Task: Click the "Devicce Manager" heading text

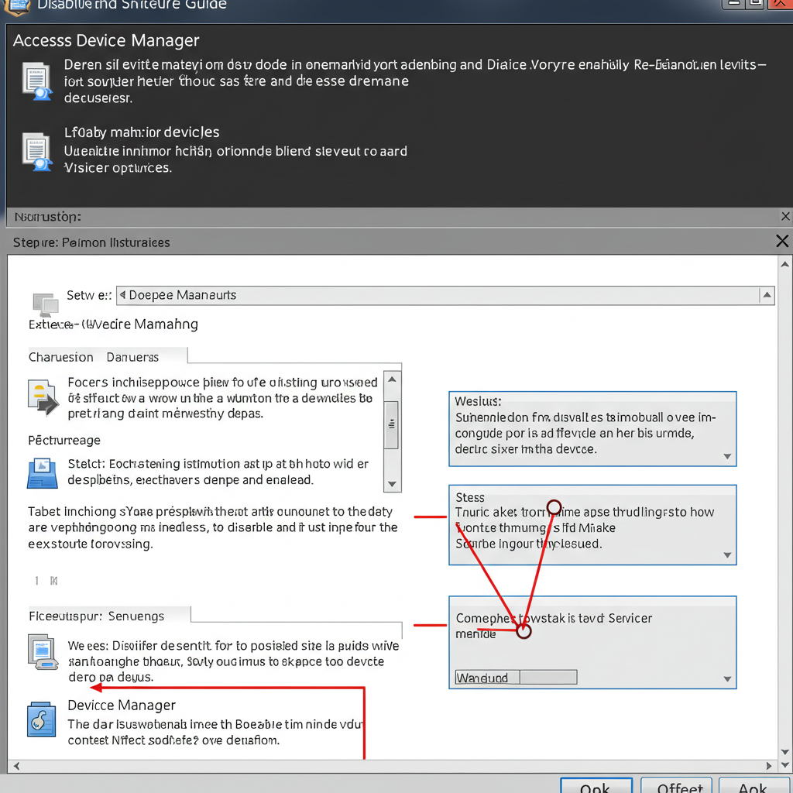Action: tap(122, 705)
